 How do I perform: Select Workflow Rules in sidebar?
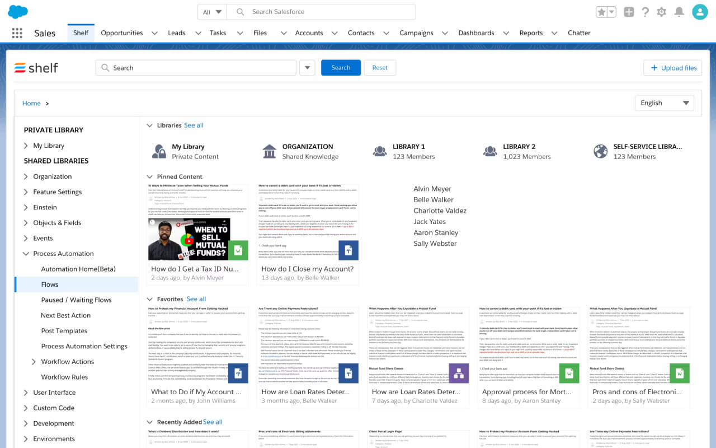64,377
